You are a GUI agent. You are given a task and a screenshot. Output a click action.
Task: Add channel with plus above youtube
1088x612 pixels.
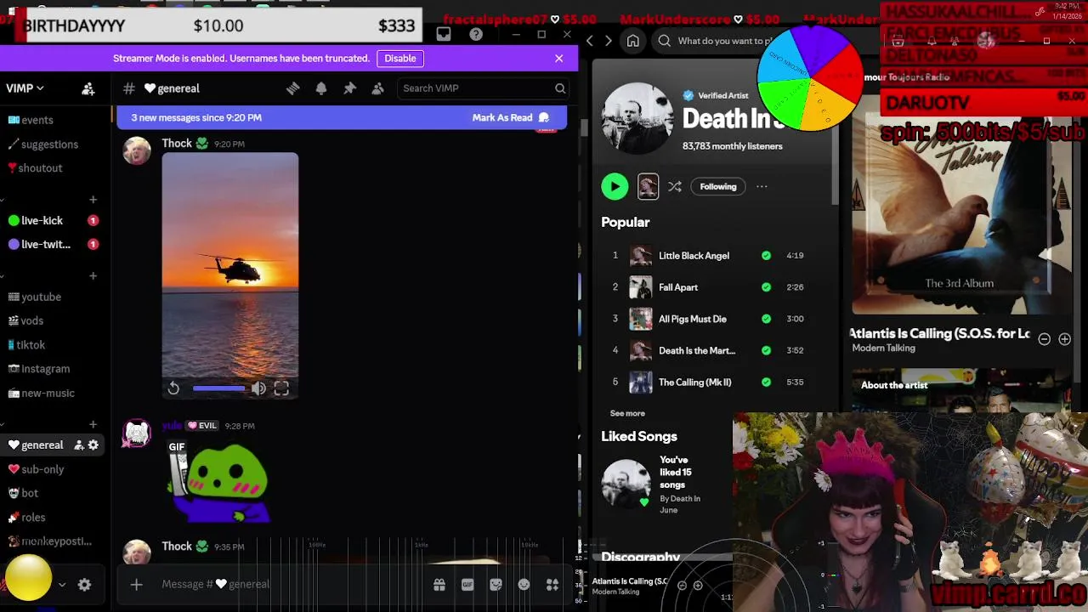pyautogui.click(x=93, y=275)
